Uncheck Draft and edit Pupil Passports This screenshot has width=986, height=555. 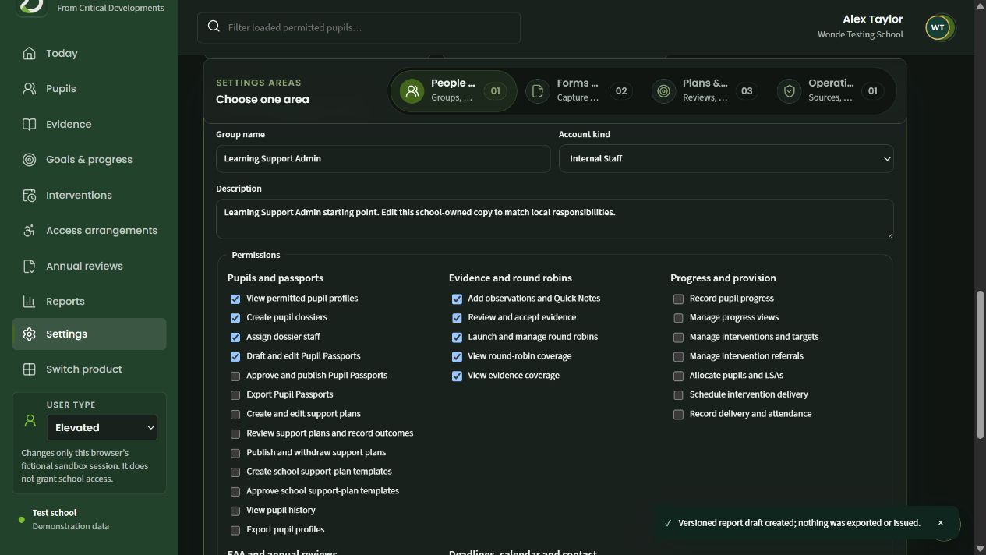coord(235,357)
